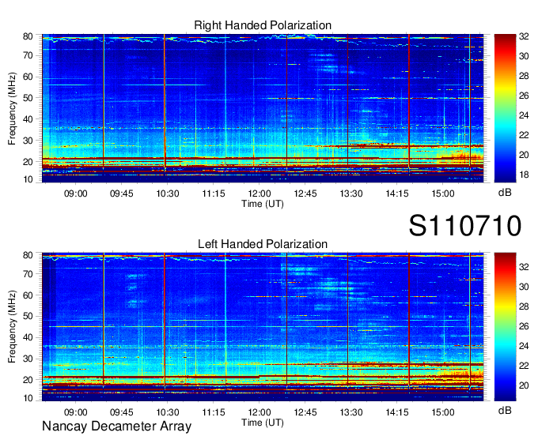Click the 15:00 tick on the top time axis
Screen dimensions: 538x436
443,194
